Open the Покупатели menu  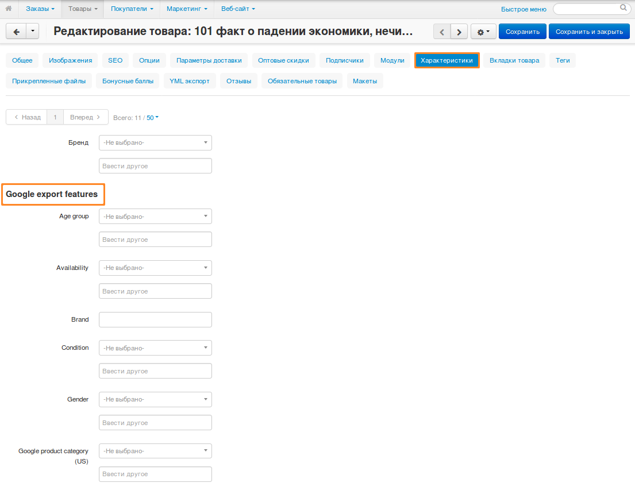(132, 9)
